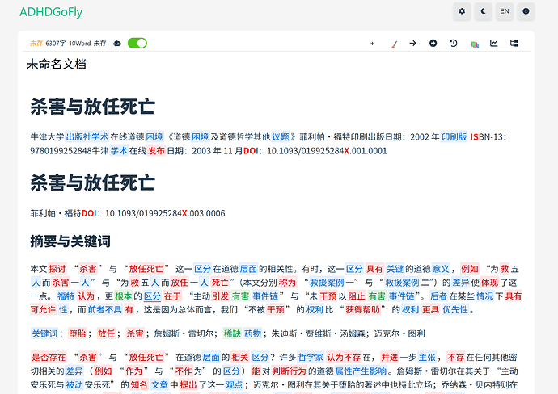
Task: Turn off the green toggle switch
Action: pos(137,44)
